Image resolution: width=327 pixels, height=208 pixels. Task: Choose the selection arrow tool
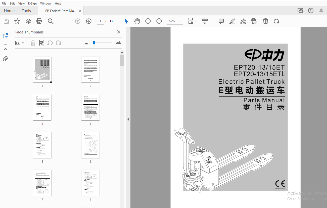(x=126, y=21)
